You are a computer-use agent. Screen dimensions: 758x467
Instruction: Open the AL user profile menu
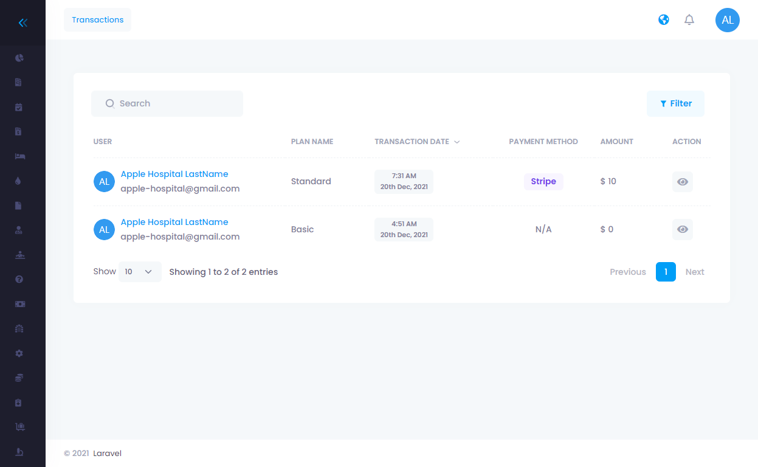727,20
